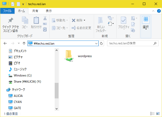This screenshot has width=162, height=117.
Task: Click the navigation pane scrollbar thumb
Action: click(56, 90)
